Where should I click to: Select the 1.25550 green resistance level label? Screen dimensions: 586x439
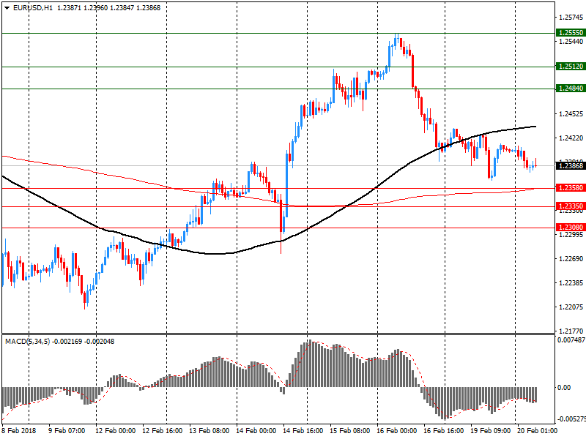571,33
